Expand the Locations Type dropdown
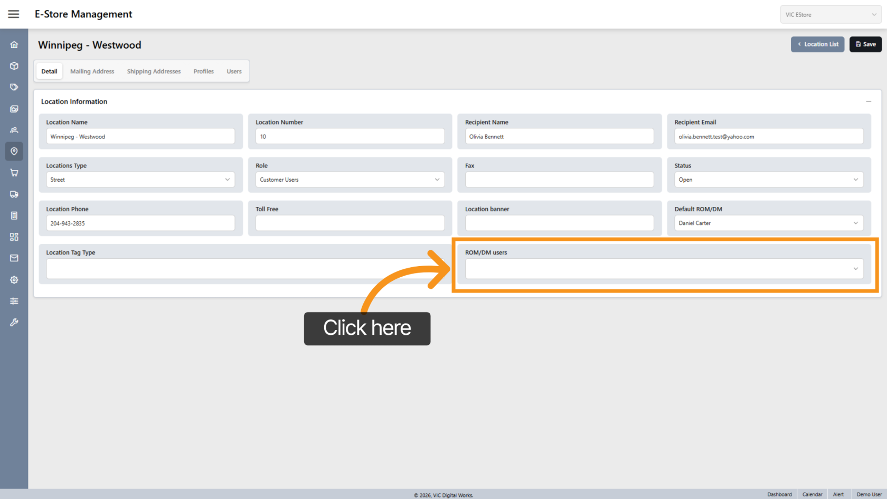 [140, 180]
